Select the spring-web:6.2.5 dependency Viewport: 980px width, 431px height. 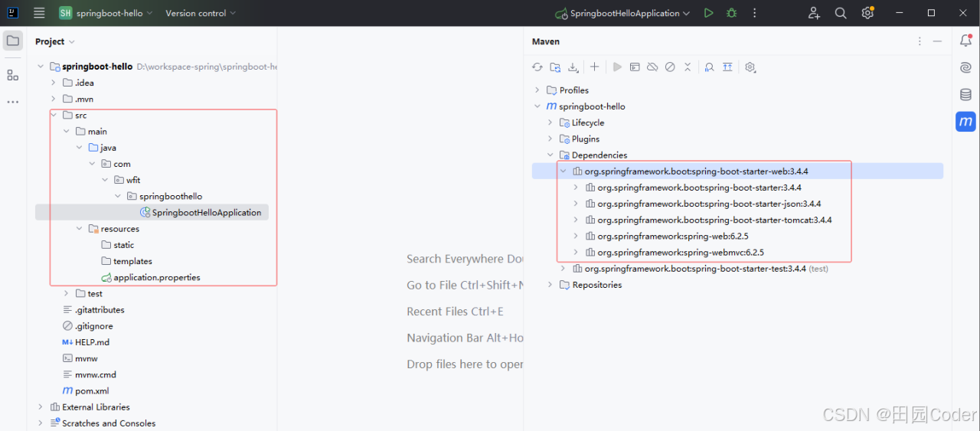point(666,237)
